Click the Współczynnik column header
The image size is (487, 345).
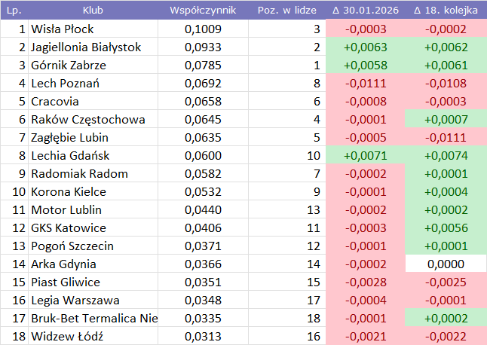coord(203,11)
